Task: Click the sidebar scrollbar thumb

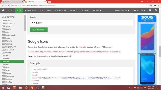Action: click(25, 23)
